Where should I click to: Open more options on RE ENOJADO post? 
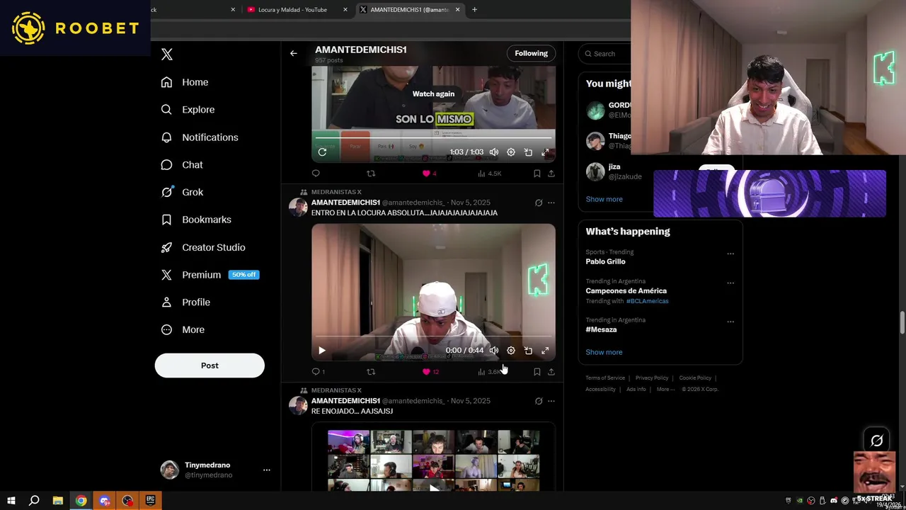click(551, 401)
